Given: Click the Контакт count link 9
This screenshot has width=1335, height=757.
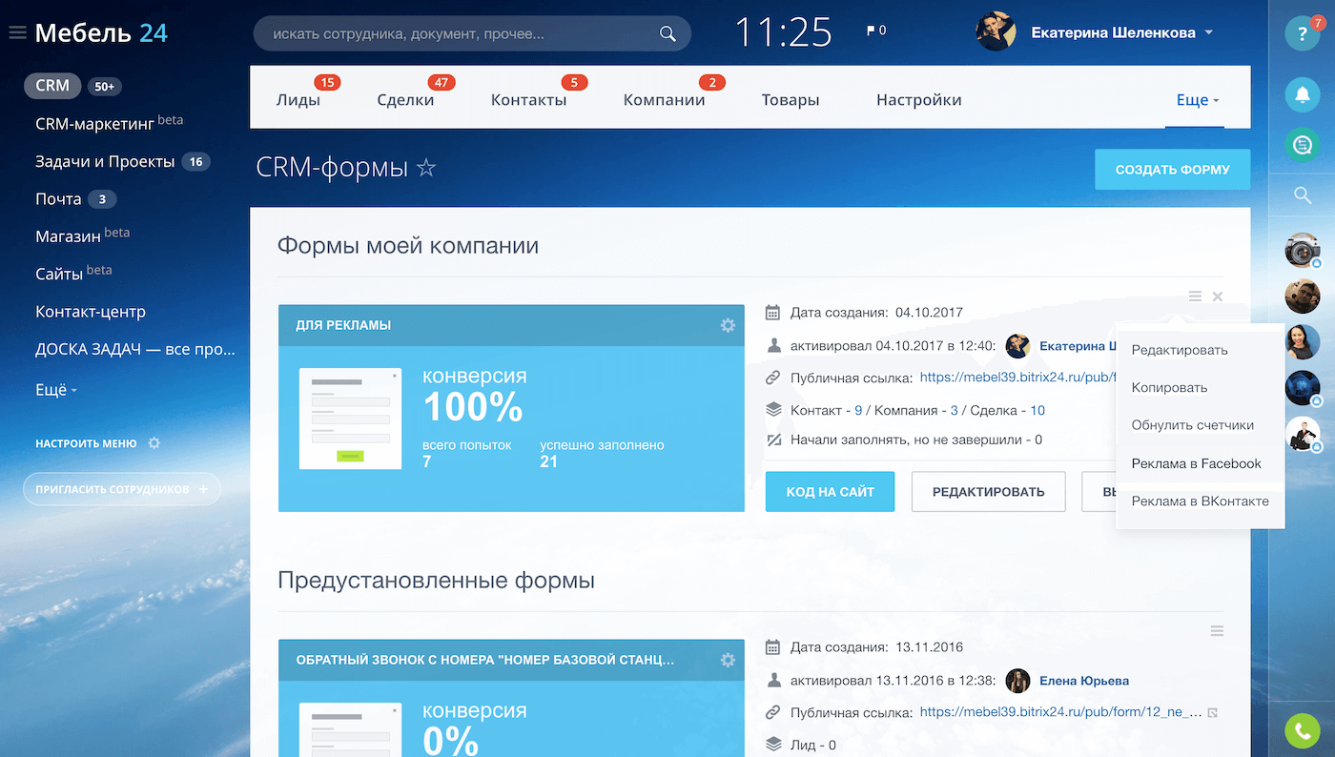Looking at the screenshot, I should (x=858, y=411).
